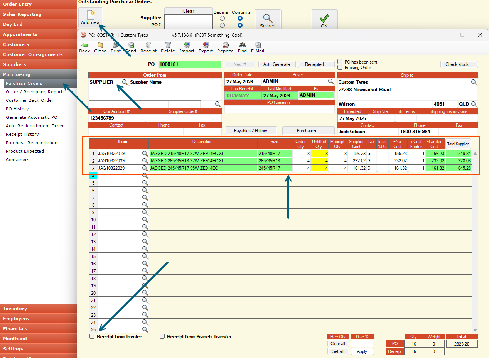Expand the Inventory section

(39, 309)
